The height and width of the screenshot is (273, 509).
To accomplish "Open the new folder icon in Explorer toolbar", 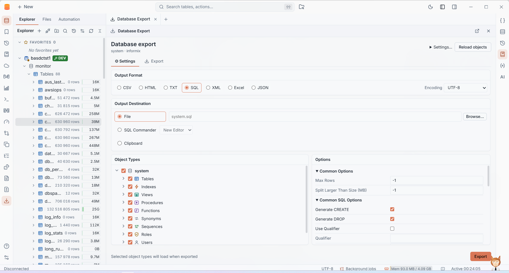I will pos(57,31).
